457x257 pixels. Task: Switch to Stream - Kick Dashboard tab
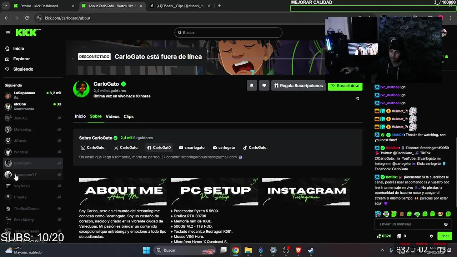coord(44,6)
